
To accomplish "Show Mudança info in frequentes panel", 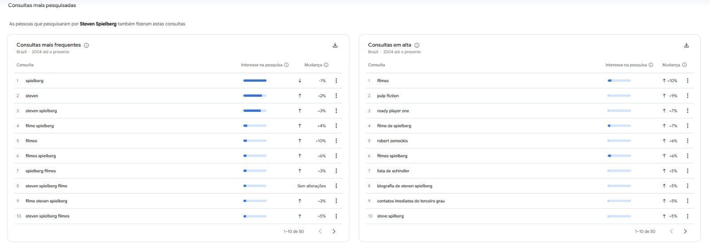I will [326, 65].
